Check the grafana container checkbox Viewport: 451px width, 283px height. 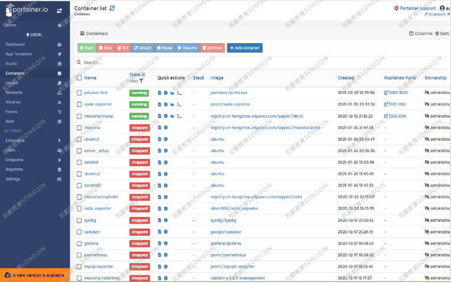pyautogui.click(x=79, y=243)
